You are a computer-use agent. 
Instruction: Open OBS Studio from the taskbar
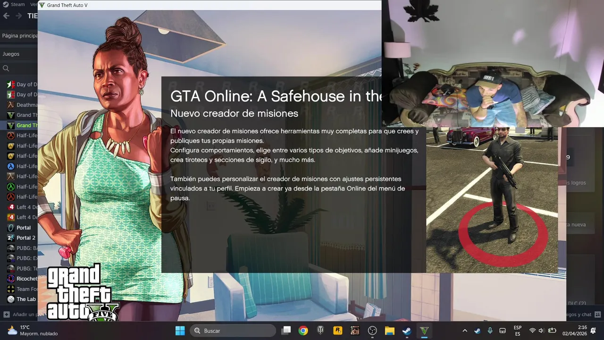tap(372, 331)
